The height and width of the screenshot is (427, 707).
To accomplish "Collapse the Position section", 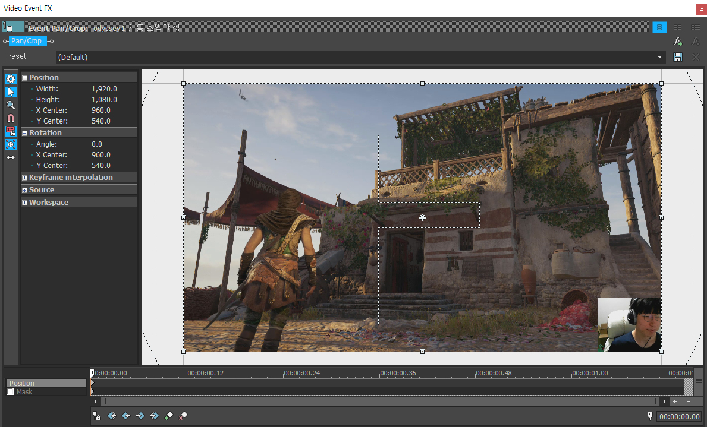I will (x=24, y=77).
